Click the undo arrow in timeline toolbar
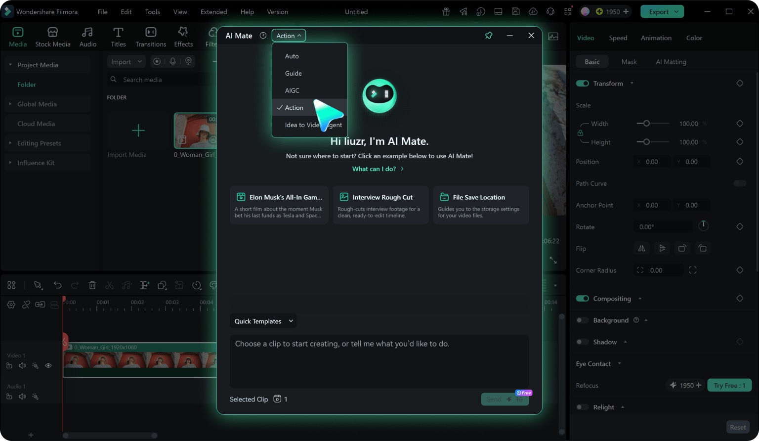Screen dimensions: 759x441 (57, 285)
